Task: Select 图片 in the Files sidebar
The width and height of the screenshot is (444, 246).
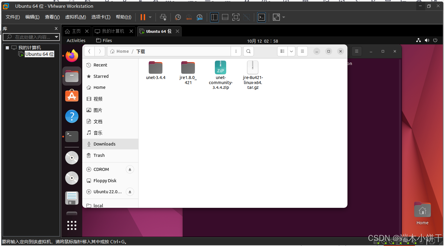Action: click(110, 110)
